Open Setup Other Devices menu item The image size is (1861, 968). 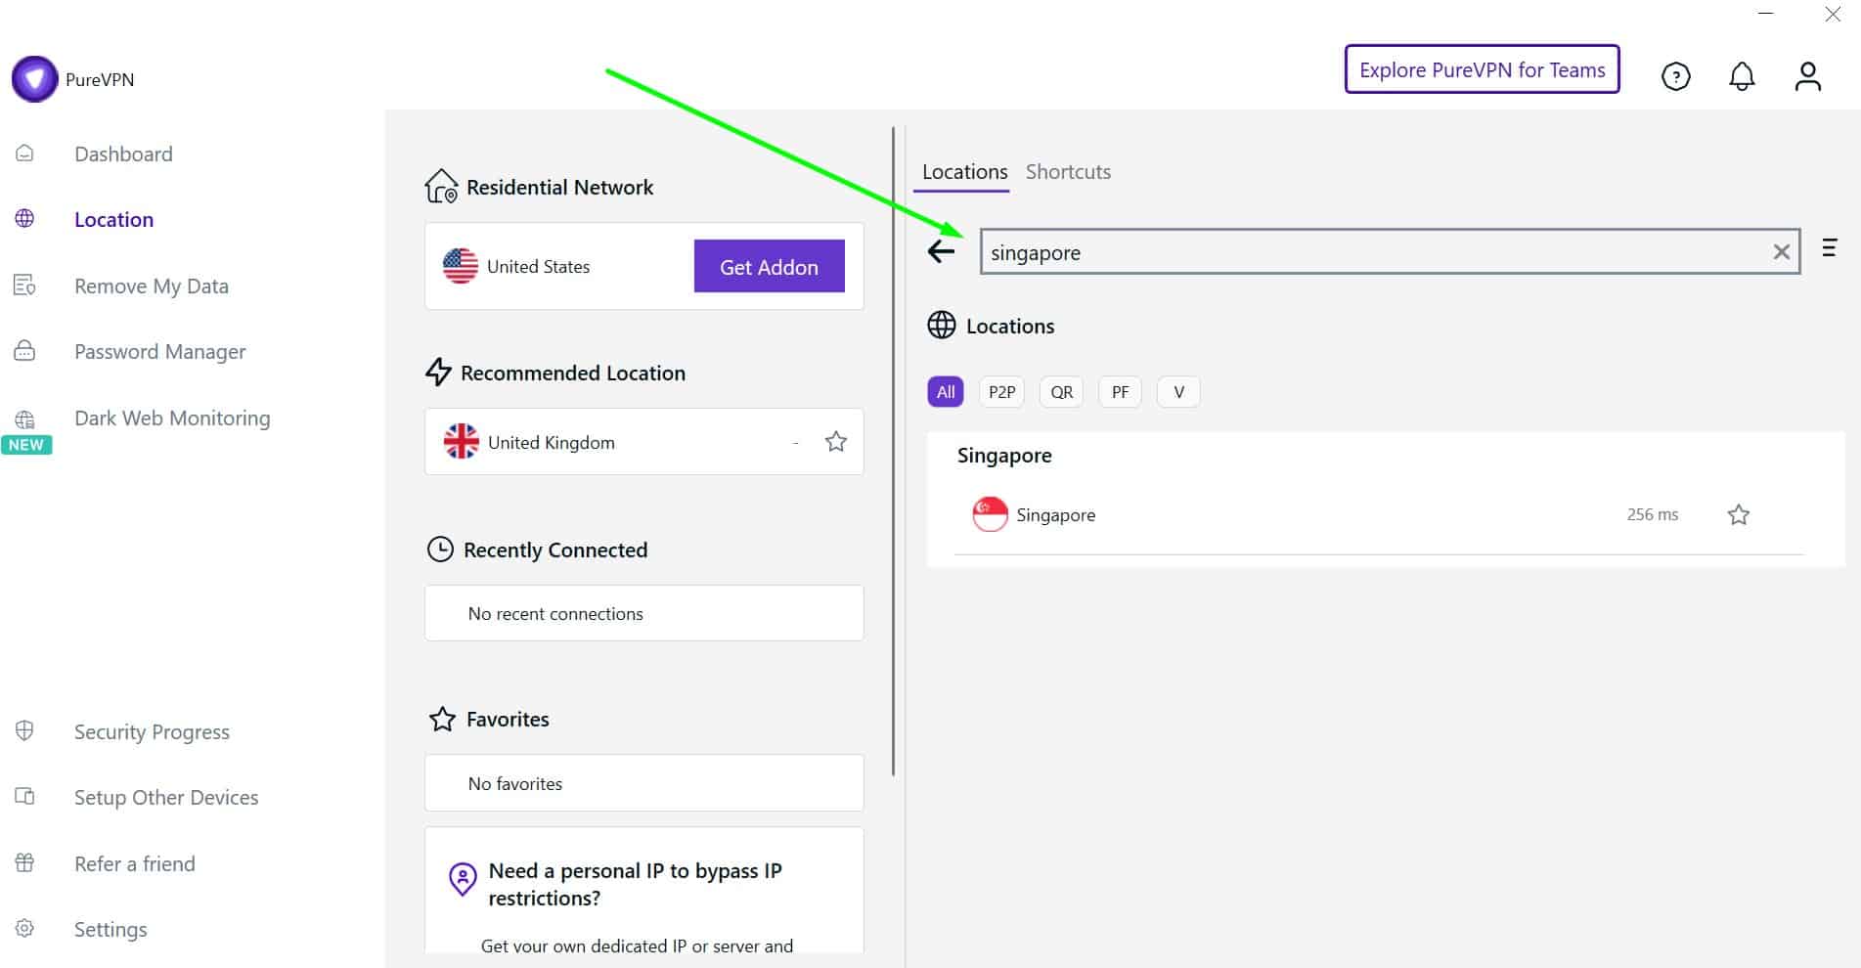[166, 798]
